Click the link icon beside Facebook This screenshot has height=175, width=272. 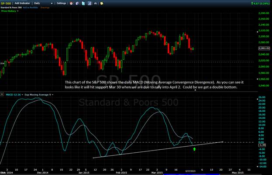tap(96, 3)
